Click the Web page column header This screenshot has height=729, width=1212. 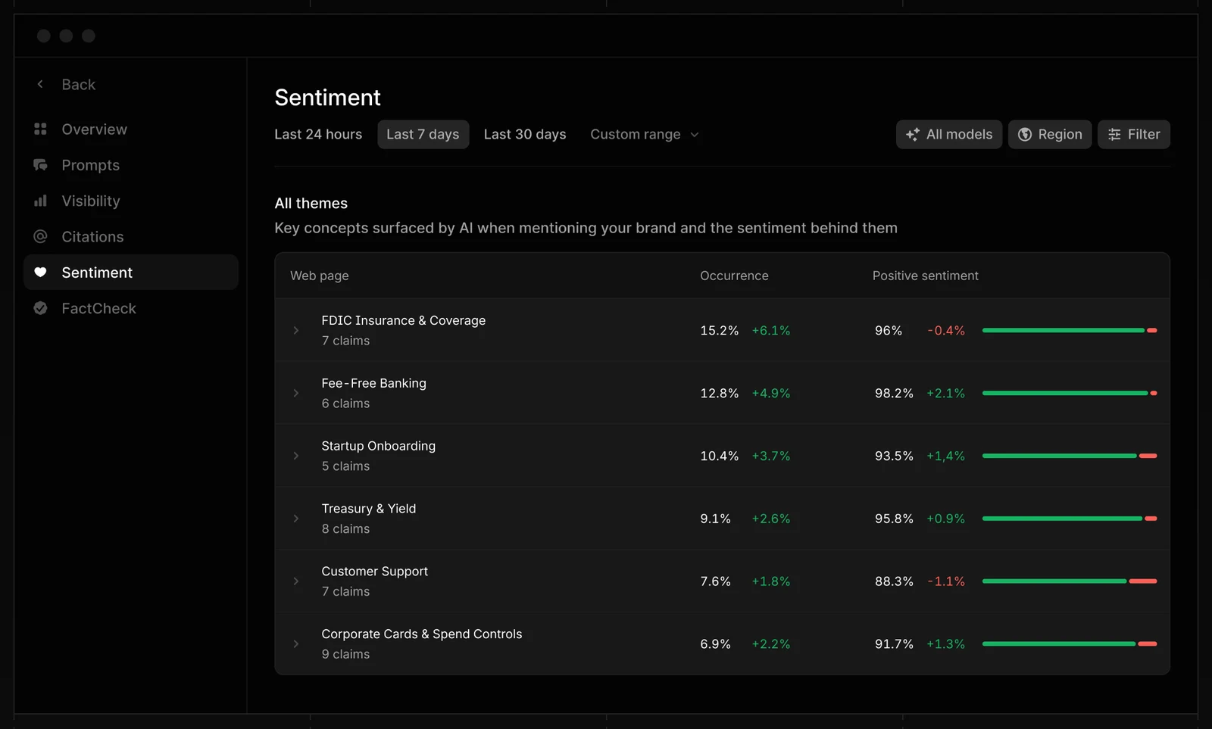click(x=320, y=276)
